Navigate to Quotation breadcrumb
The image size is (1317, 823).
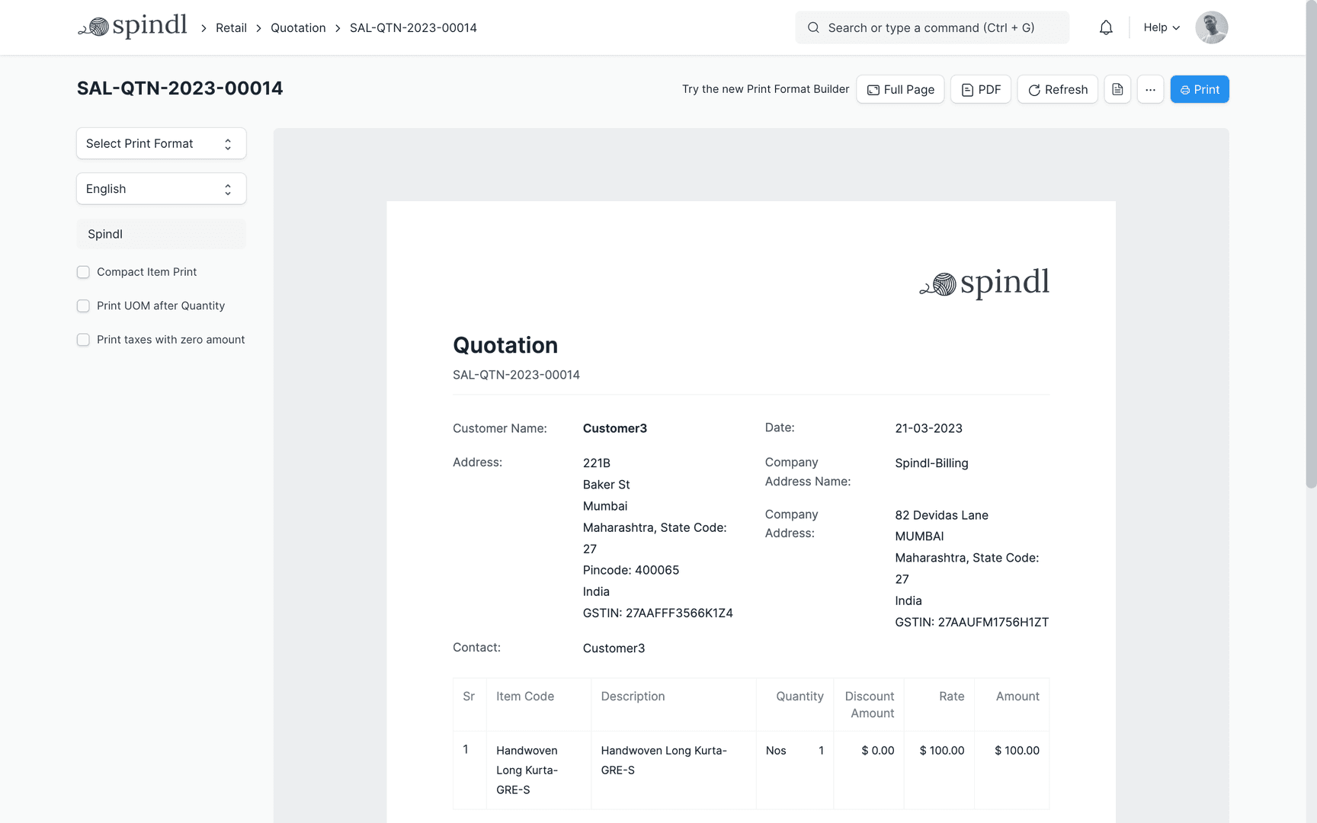(x=298, y=27)
